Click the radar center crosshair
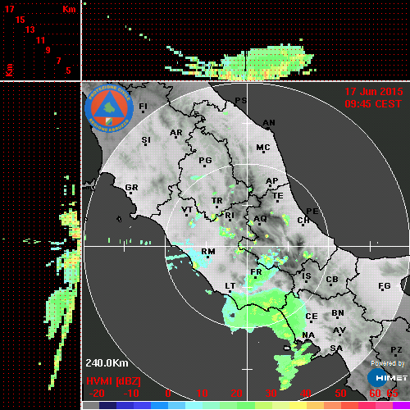Image resolution: width=410 pixels, height=410 pixels. (x=248, y=246)
